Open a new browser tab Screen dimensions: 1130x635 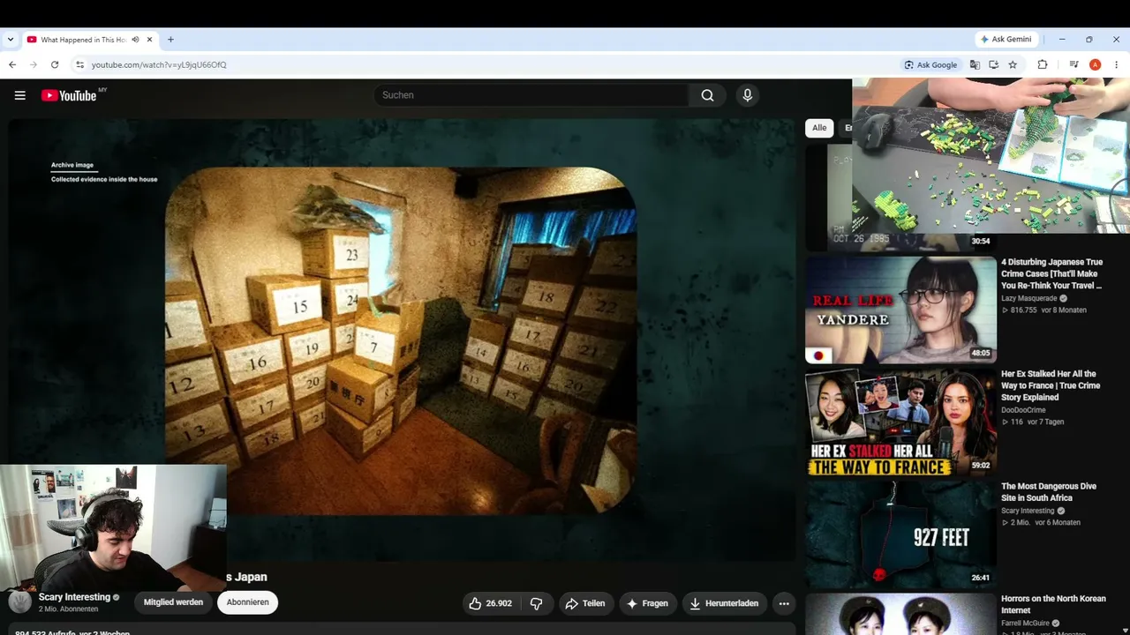tap(170, 40)
